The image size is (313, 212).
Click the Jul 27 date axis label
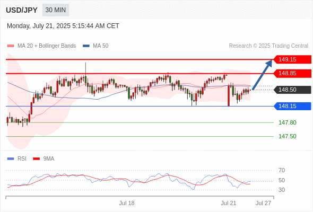coord(264,203)
